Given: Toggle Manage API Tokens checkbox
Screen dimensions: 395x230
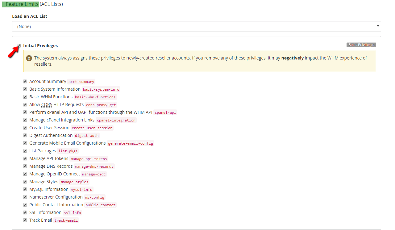Looking at the screenshot, I should [25, 159].
